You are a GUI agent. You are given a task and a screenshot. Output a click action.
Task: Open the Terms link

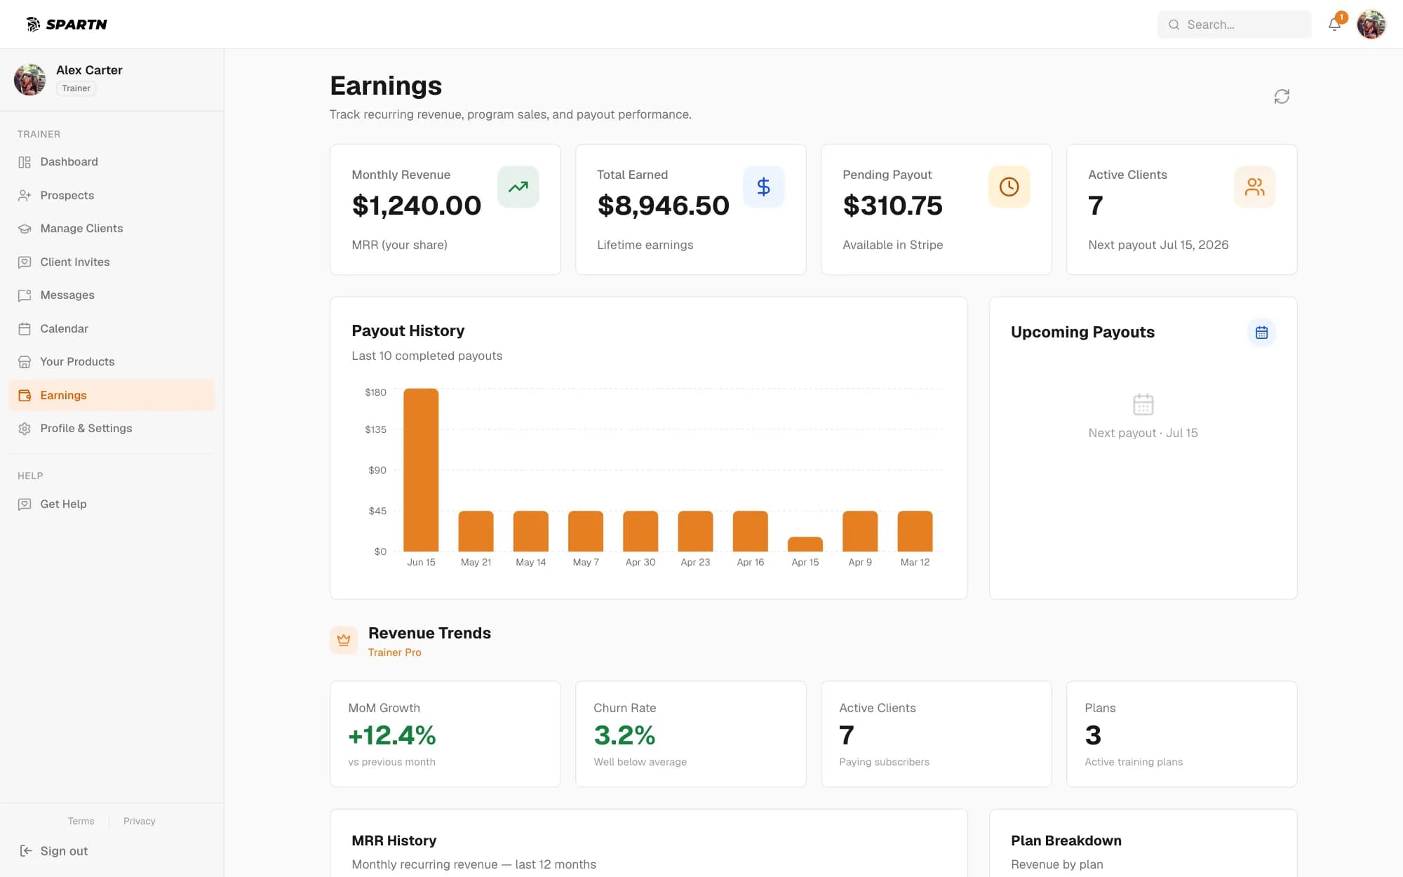pyautogui.click(x=81, y=821)
